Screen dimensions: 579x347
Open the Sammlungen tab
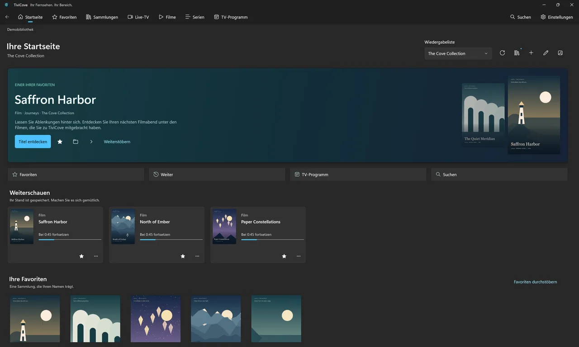pos(102,17)
